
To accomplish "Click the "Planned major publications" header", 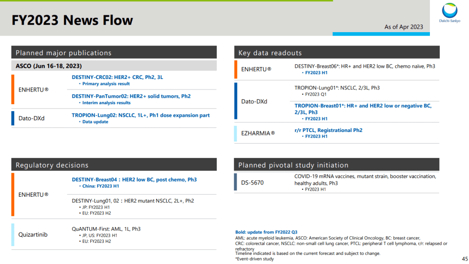I will [x=63, y=53].
